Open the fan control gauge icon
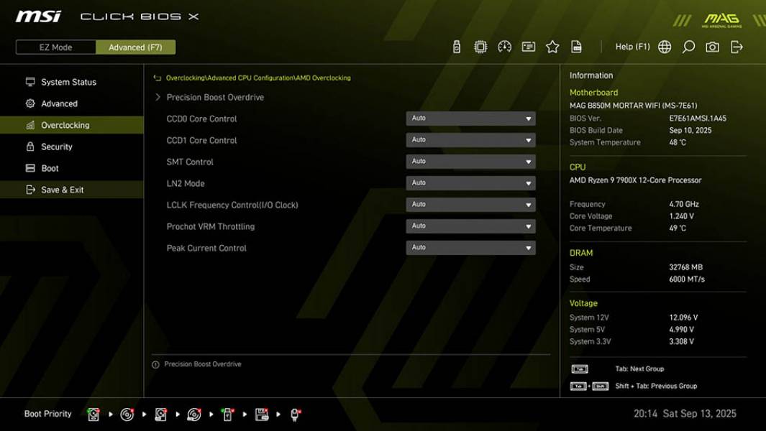766x431 pixels. (503, 46)
